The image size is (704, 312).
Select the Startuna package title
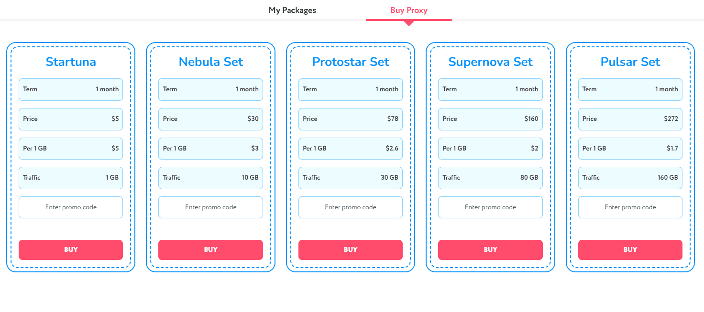pos(70,62)
